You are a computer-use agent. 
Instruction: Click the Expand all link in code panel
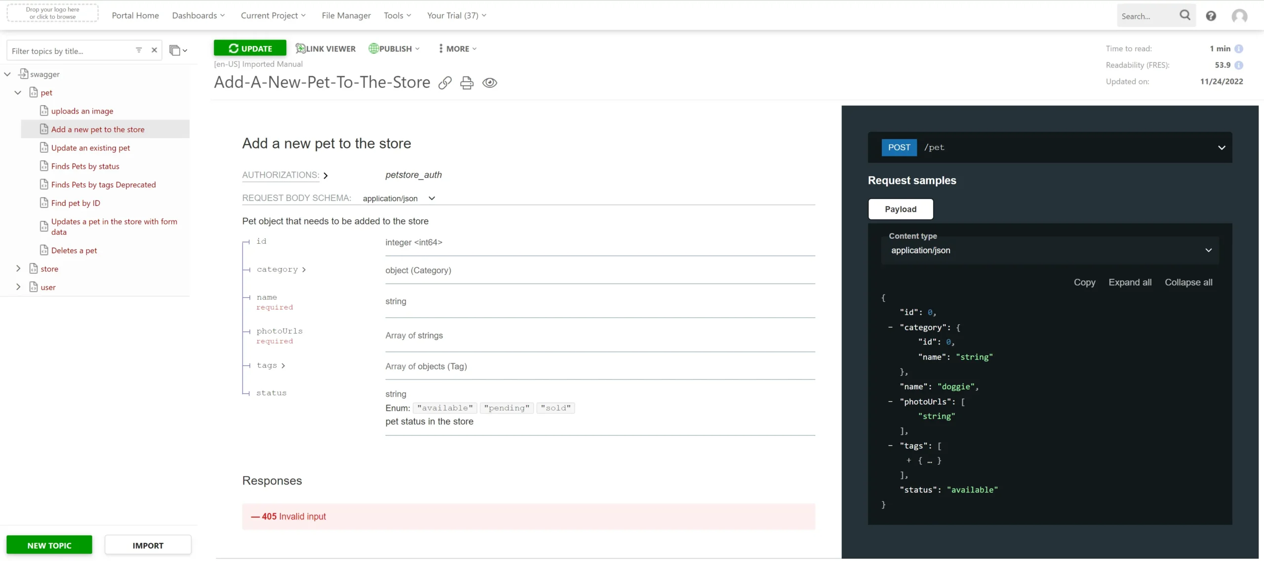point(1130,282)
